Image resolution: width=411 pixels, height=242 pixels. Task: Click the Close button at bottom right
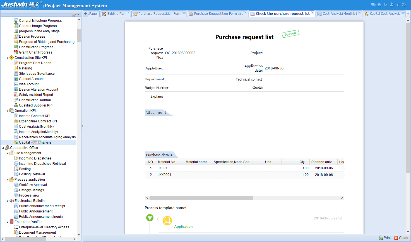point(401,238)
